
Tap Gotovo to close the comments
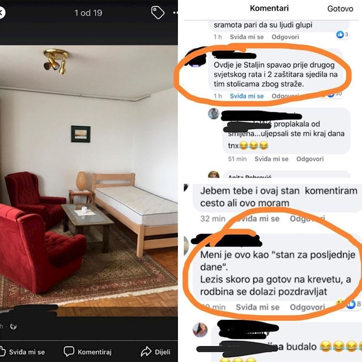(340, 9)
